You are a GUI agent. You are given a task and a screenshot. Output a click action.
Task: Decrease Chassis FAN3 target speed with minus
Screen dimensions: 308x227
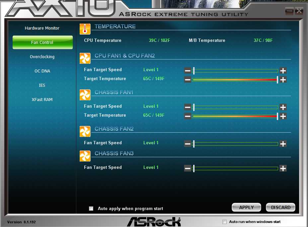click(188, 169)
